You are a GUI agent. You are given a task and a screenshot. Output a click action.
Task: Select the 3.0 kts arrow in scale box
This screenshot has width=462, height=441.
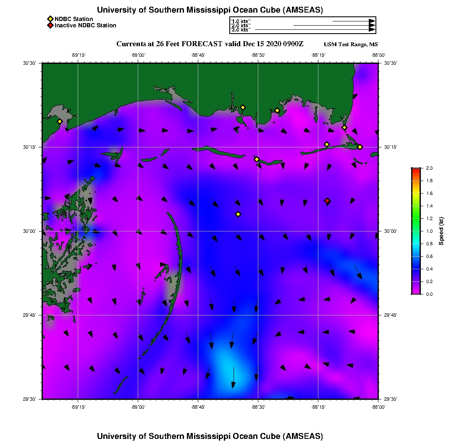coord(314,30)
